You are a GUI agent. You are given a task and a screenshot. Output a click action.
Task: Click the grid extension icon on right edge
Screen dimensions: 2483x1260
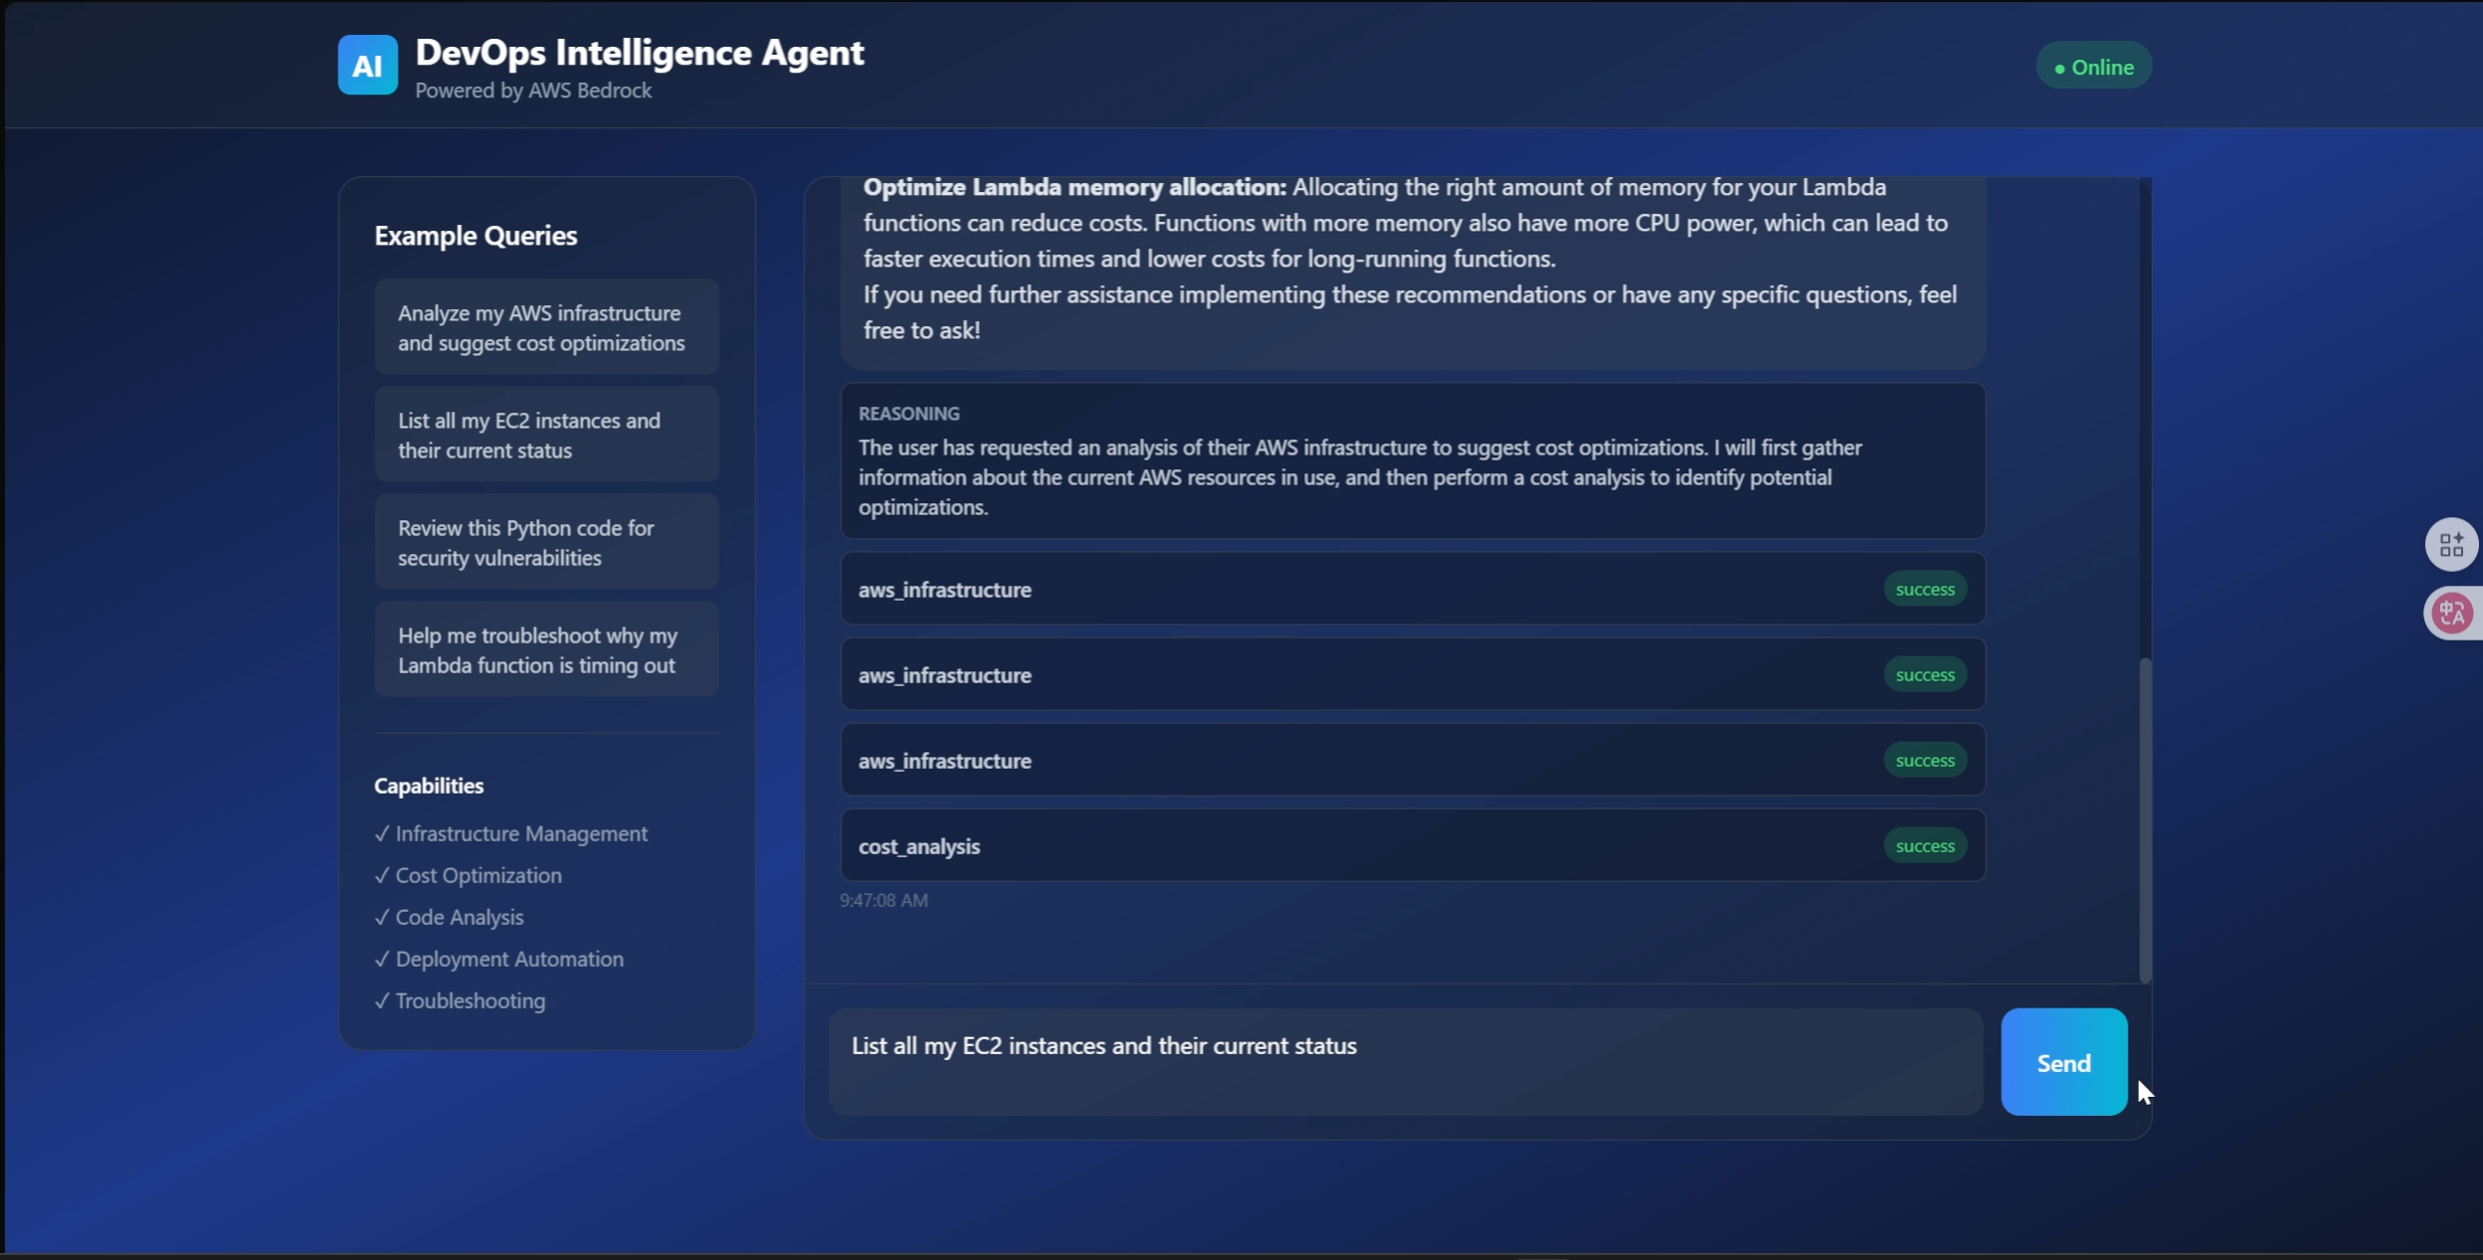tap(2450, 545)
